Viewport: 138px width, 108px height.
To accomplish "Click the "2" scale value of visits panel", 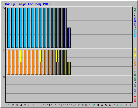I will pos(4,50).
